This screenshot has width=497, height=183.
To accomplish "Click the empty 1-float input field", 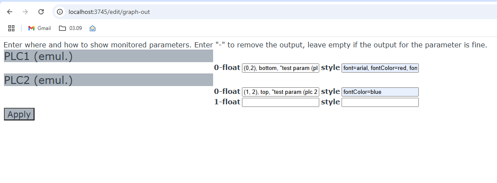I will 280,102.
